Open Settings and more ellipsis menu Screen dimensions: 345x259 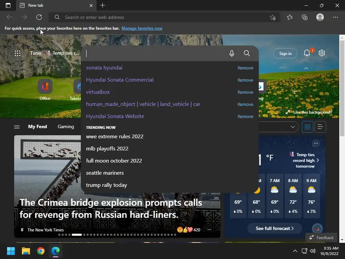336,17
